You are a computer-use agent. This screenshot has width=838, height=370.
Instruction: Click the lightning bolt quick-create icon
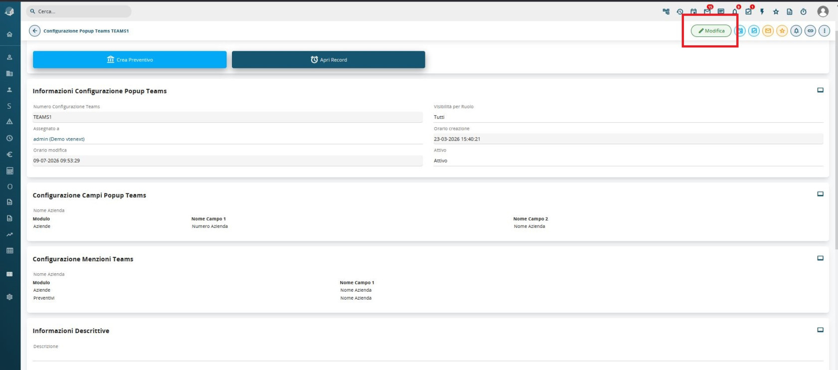pos(762,11)
